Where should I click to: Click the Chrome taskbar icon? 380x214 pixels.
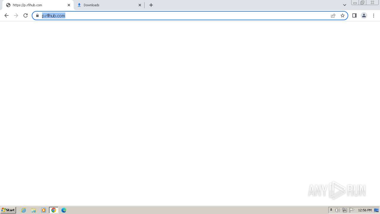54,210
